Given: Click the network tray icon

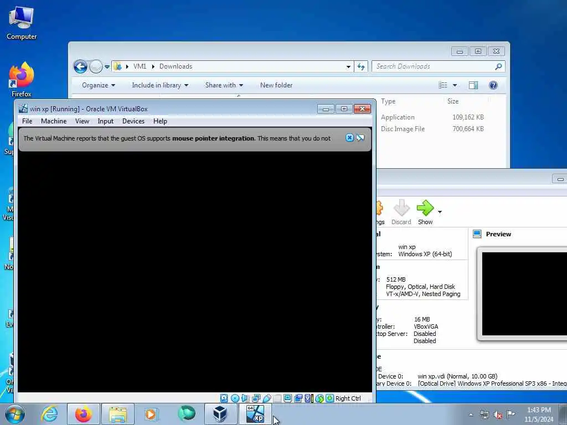Looking at the screenshot, I should 484,414.
